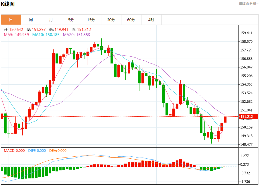260x185 pixels.
Task: Open the 基本面分析 link
Action: (x=249, y=3)
